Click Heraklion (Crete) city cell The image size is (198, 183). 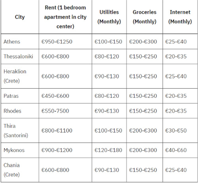[20, 76]
